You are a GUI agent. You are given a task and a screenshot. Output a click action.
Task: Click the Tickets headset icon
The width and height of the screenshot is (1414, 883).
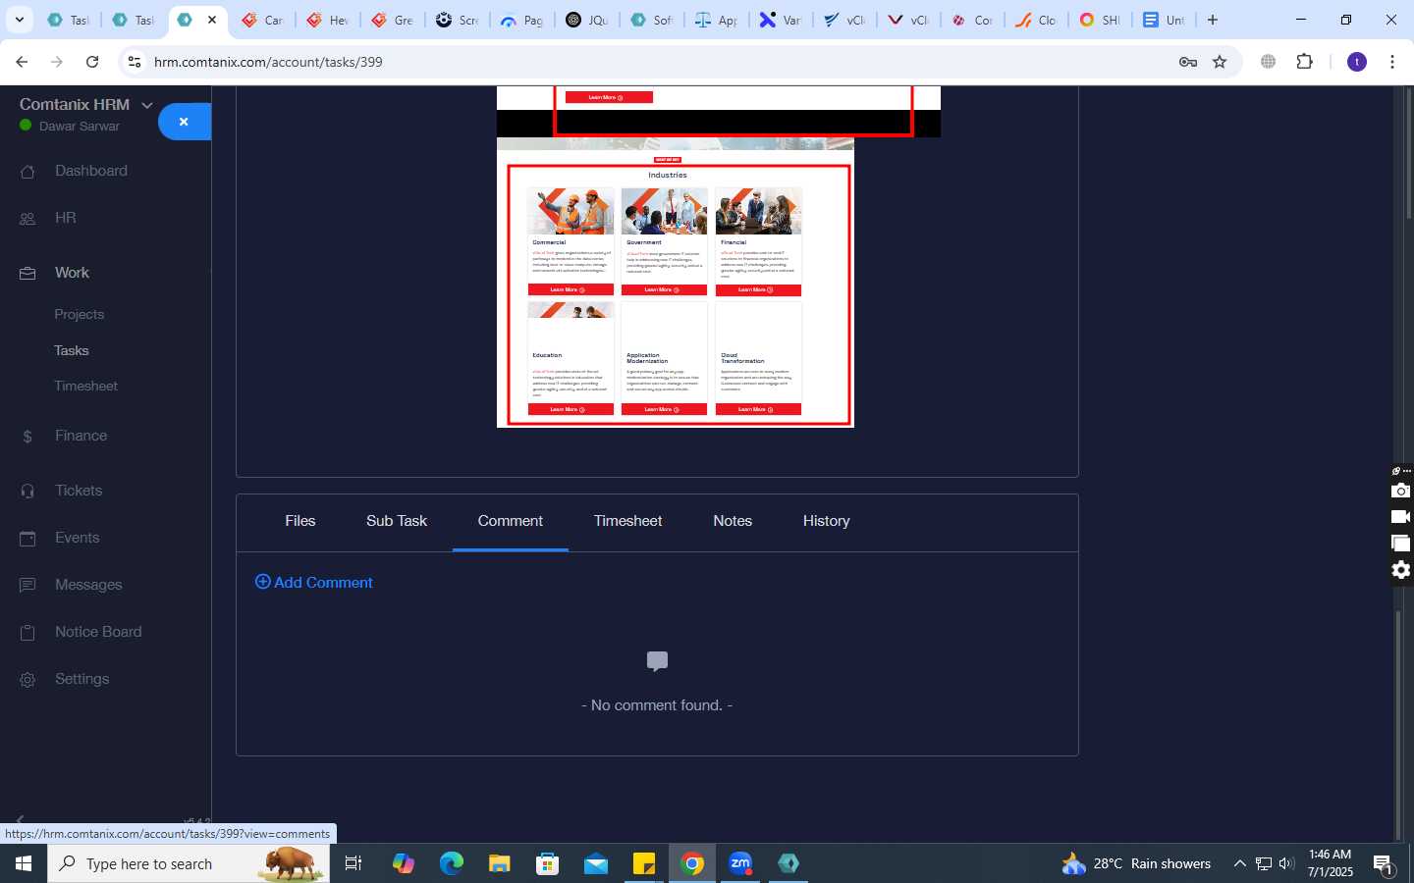pos(27,492)
